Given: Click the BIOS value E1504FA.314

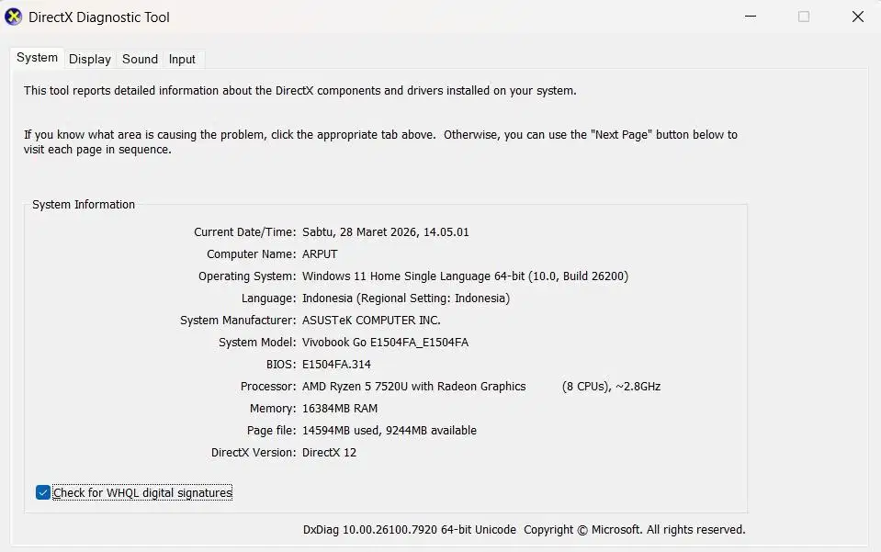Looking at the screenshot, I should [336, 365].
